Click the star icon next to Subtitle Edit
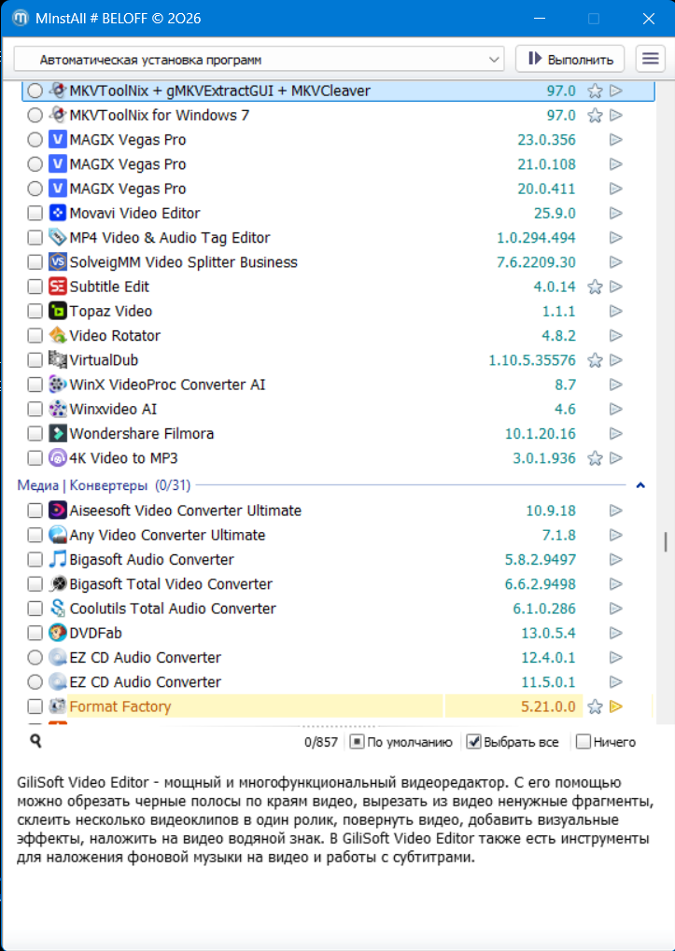Image resolution: width=675 pixels, height=951 pixels. [595, 287]
